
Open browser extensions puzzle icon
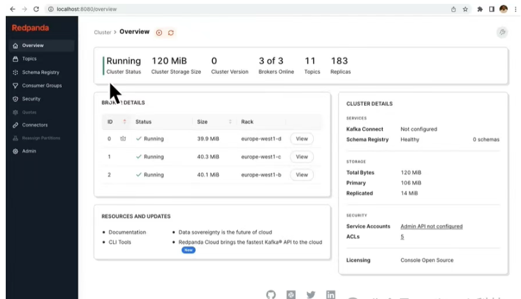point(480,10)
